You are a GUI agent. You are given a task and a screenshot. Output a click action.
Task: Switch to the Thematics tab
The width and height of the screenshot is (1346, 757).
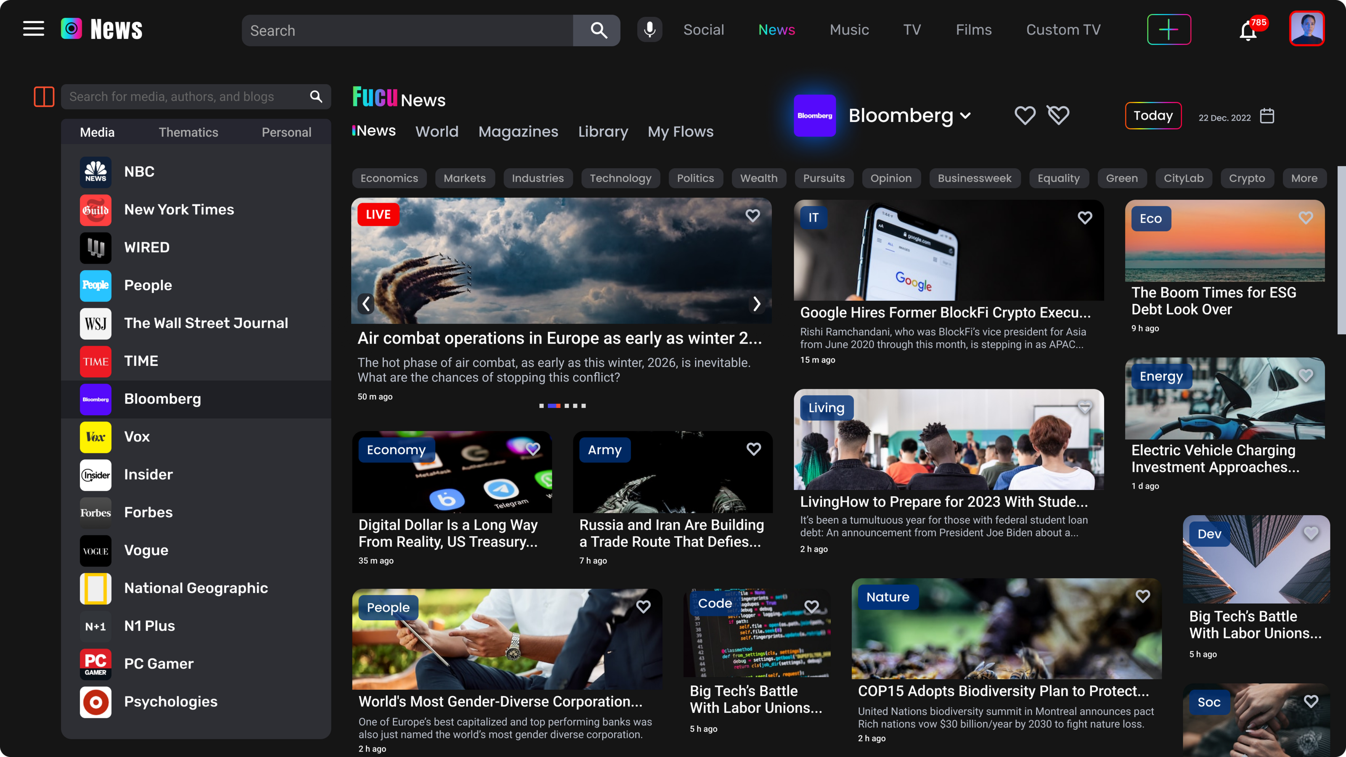(188, 132)
